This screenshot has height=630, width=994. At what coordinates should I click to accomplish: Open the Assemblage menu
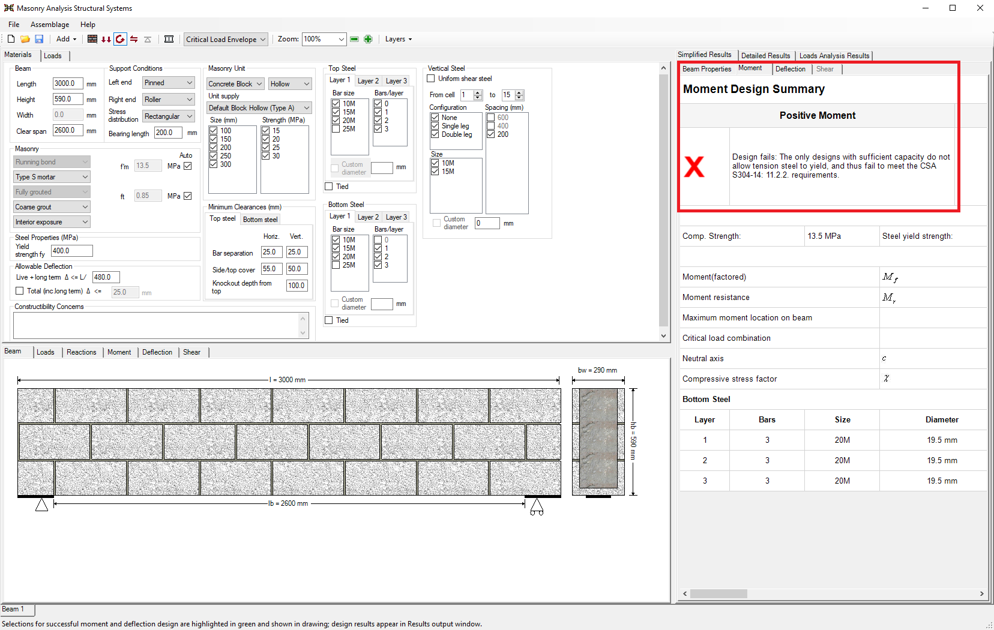[50, 25]
